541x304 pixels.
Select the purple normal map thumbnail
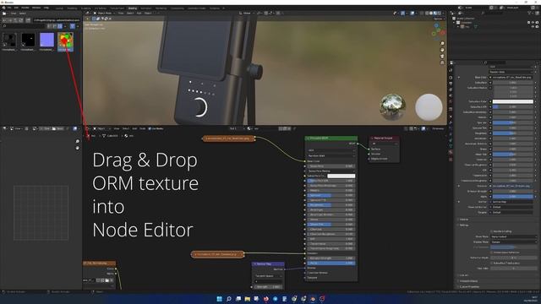tap(46, 40)
